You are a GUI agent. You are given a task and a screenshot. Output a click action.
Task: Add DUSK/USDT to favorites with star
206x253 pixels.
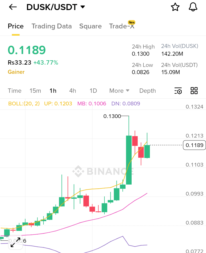[x=175, y=7]
